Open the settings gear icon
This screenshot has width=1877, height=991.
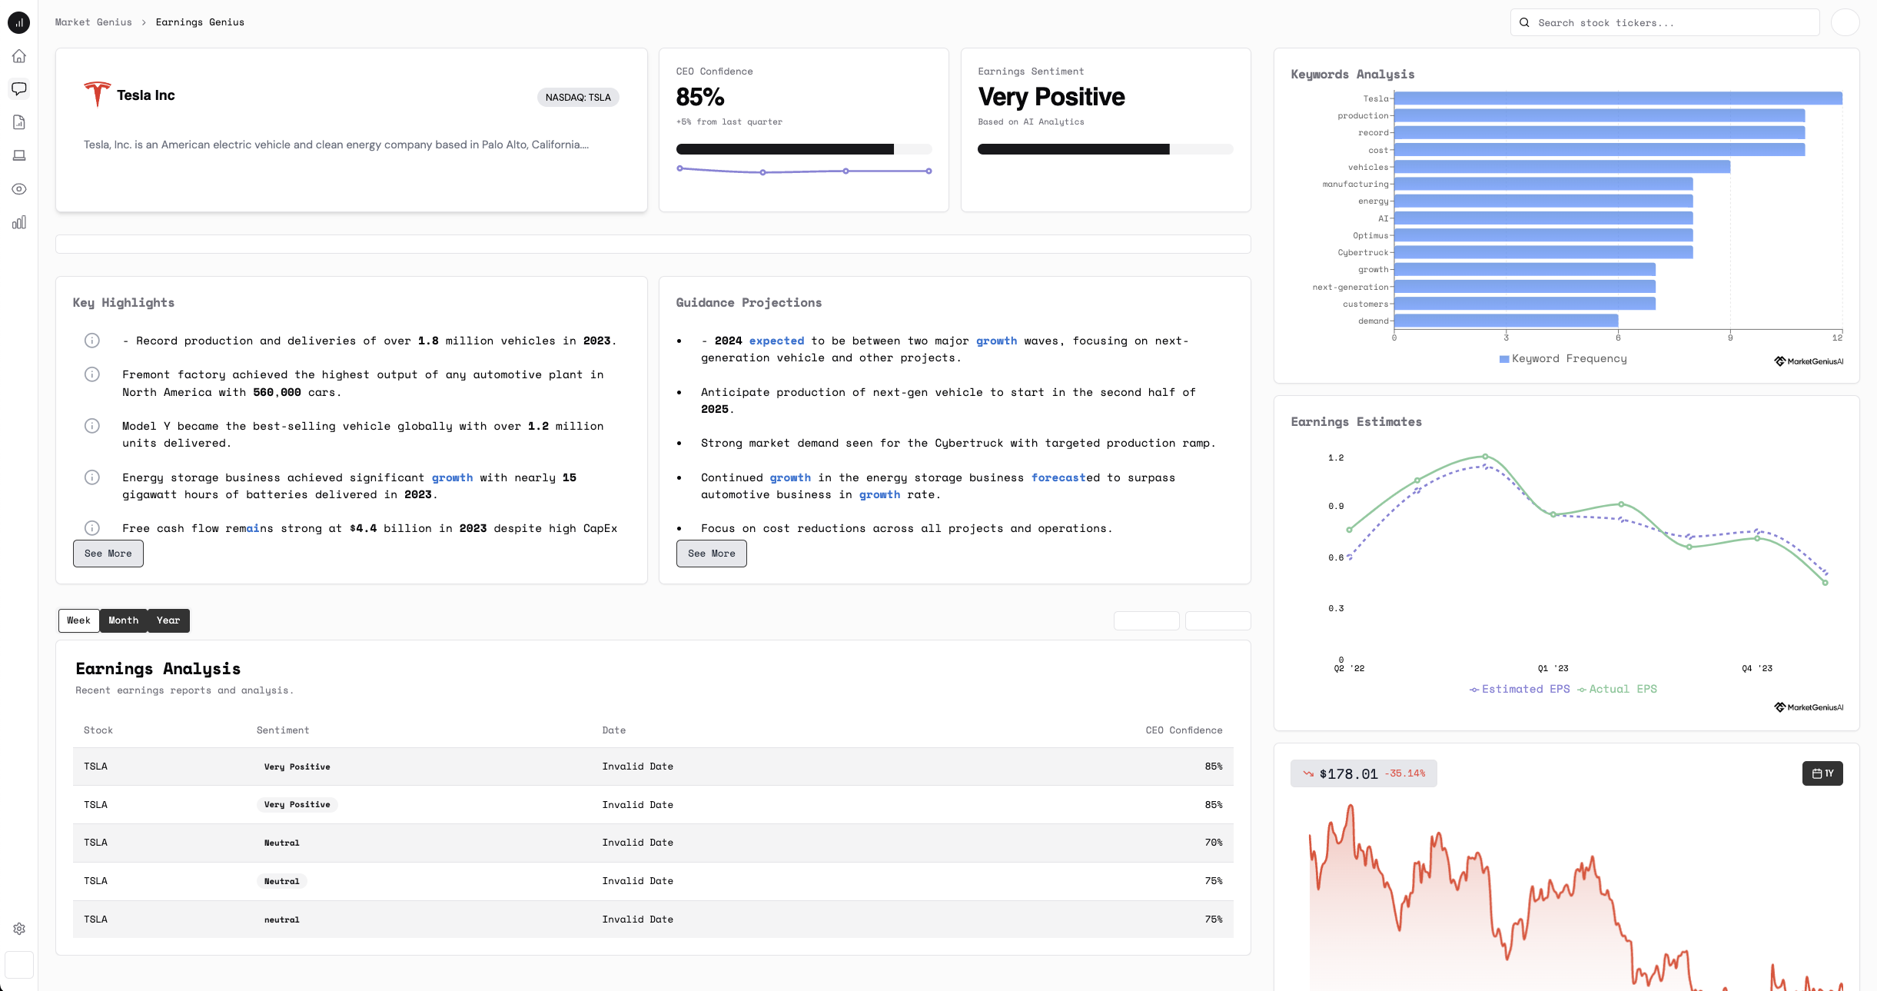19,929
